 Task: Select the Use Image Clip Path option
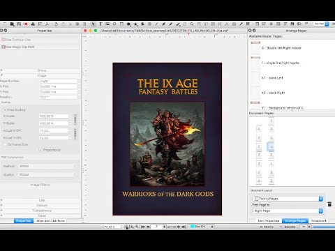coord(18,47)
